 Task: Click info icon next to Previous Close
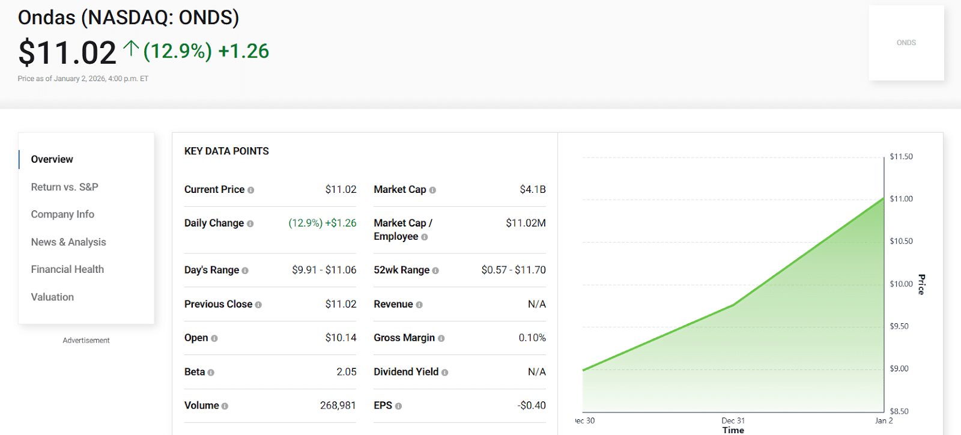tap(258, 305)
